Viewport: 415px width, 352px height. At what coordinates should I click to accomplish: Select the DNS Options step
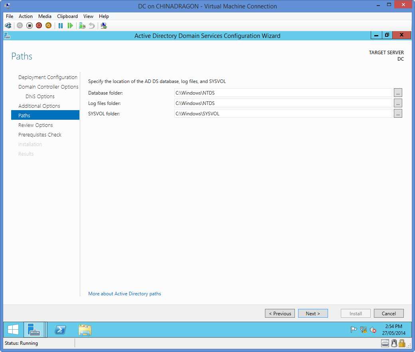(x=40, y=96)
